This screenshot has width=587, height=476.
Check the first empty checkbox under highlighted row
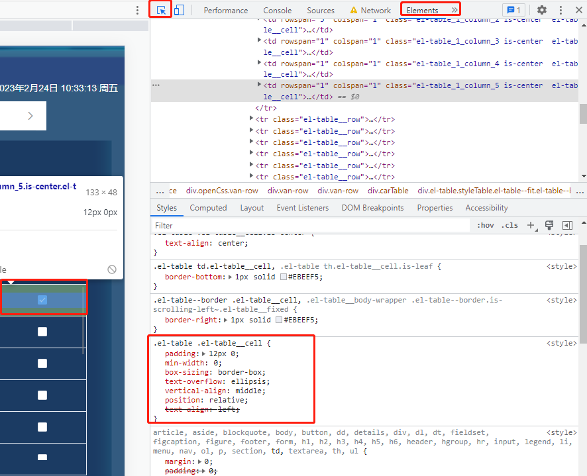click(x=42, y=332)
